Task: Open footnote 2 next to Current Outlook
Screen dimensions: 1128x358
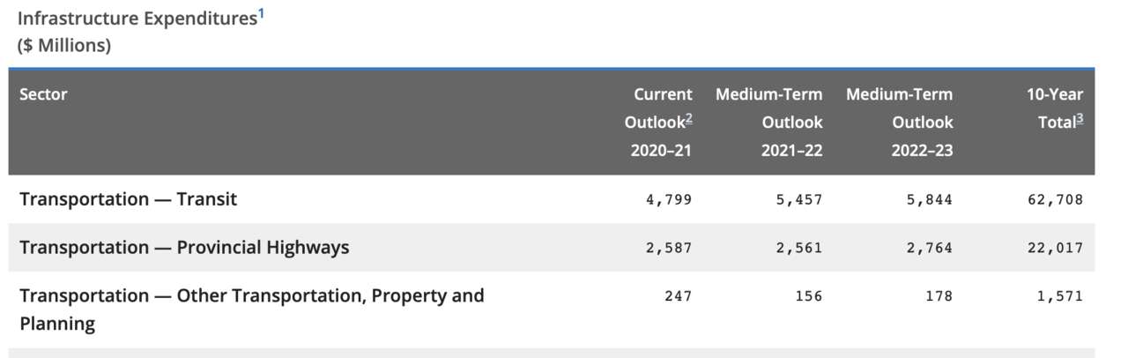Action: [689, 118]
